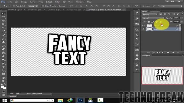Select the Magic Wand tool

[x=3, y=24]
